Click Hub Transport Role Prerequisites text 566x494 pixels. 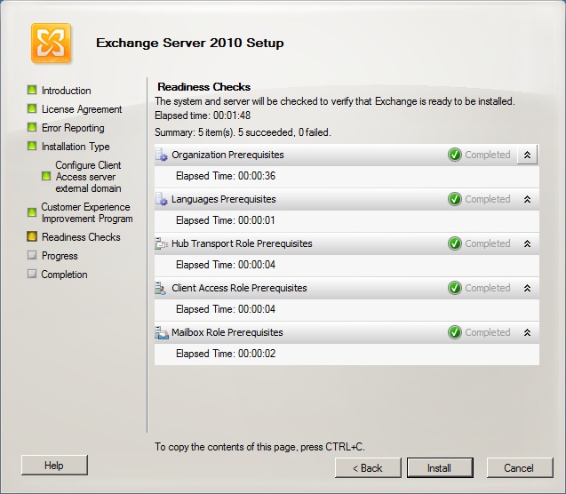[242, 243]
